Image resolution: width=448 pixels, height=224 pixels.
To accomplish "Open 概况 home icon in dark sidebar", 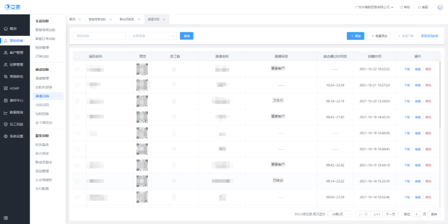I will click(5, 29).
